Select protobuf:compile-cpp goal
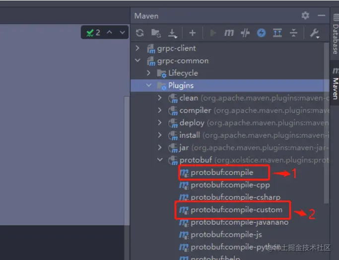Viewport: 339px width, 260px height. 230,185
